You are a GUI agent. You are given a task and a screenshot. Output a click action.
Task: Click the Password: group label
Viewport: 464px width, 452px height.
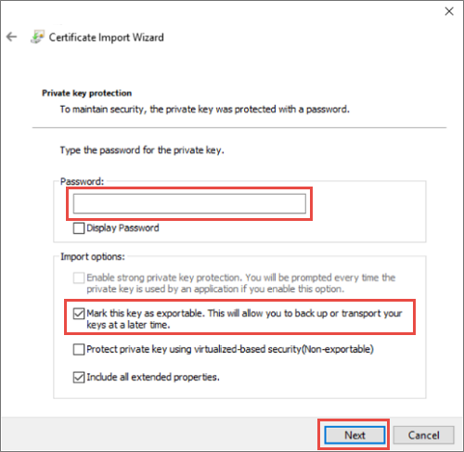click(x=82, y=181)
